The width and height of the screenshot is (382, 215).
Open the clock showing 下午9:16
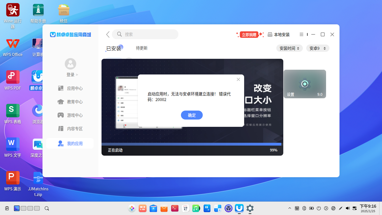click(x=368, y=208)
